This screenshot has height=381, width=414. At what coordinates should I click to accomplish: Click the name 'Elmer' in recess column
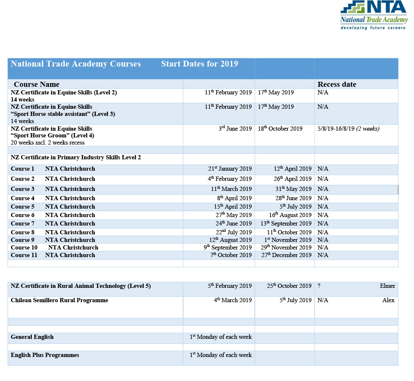(387, 286)
